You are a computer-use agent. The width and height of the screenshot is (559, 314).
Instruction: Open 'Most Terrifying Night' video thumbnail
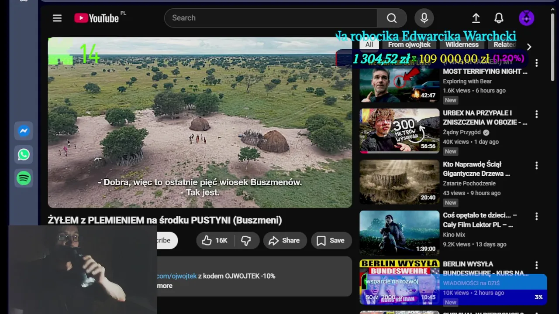pos(399,81)
